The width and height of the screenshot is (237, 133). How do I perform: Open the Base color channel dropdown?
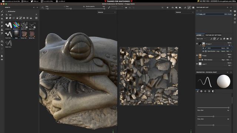coord(201,39)
